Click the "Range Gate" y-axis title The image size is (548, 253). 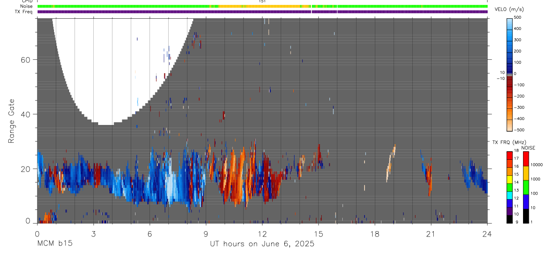12,121
